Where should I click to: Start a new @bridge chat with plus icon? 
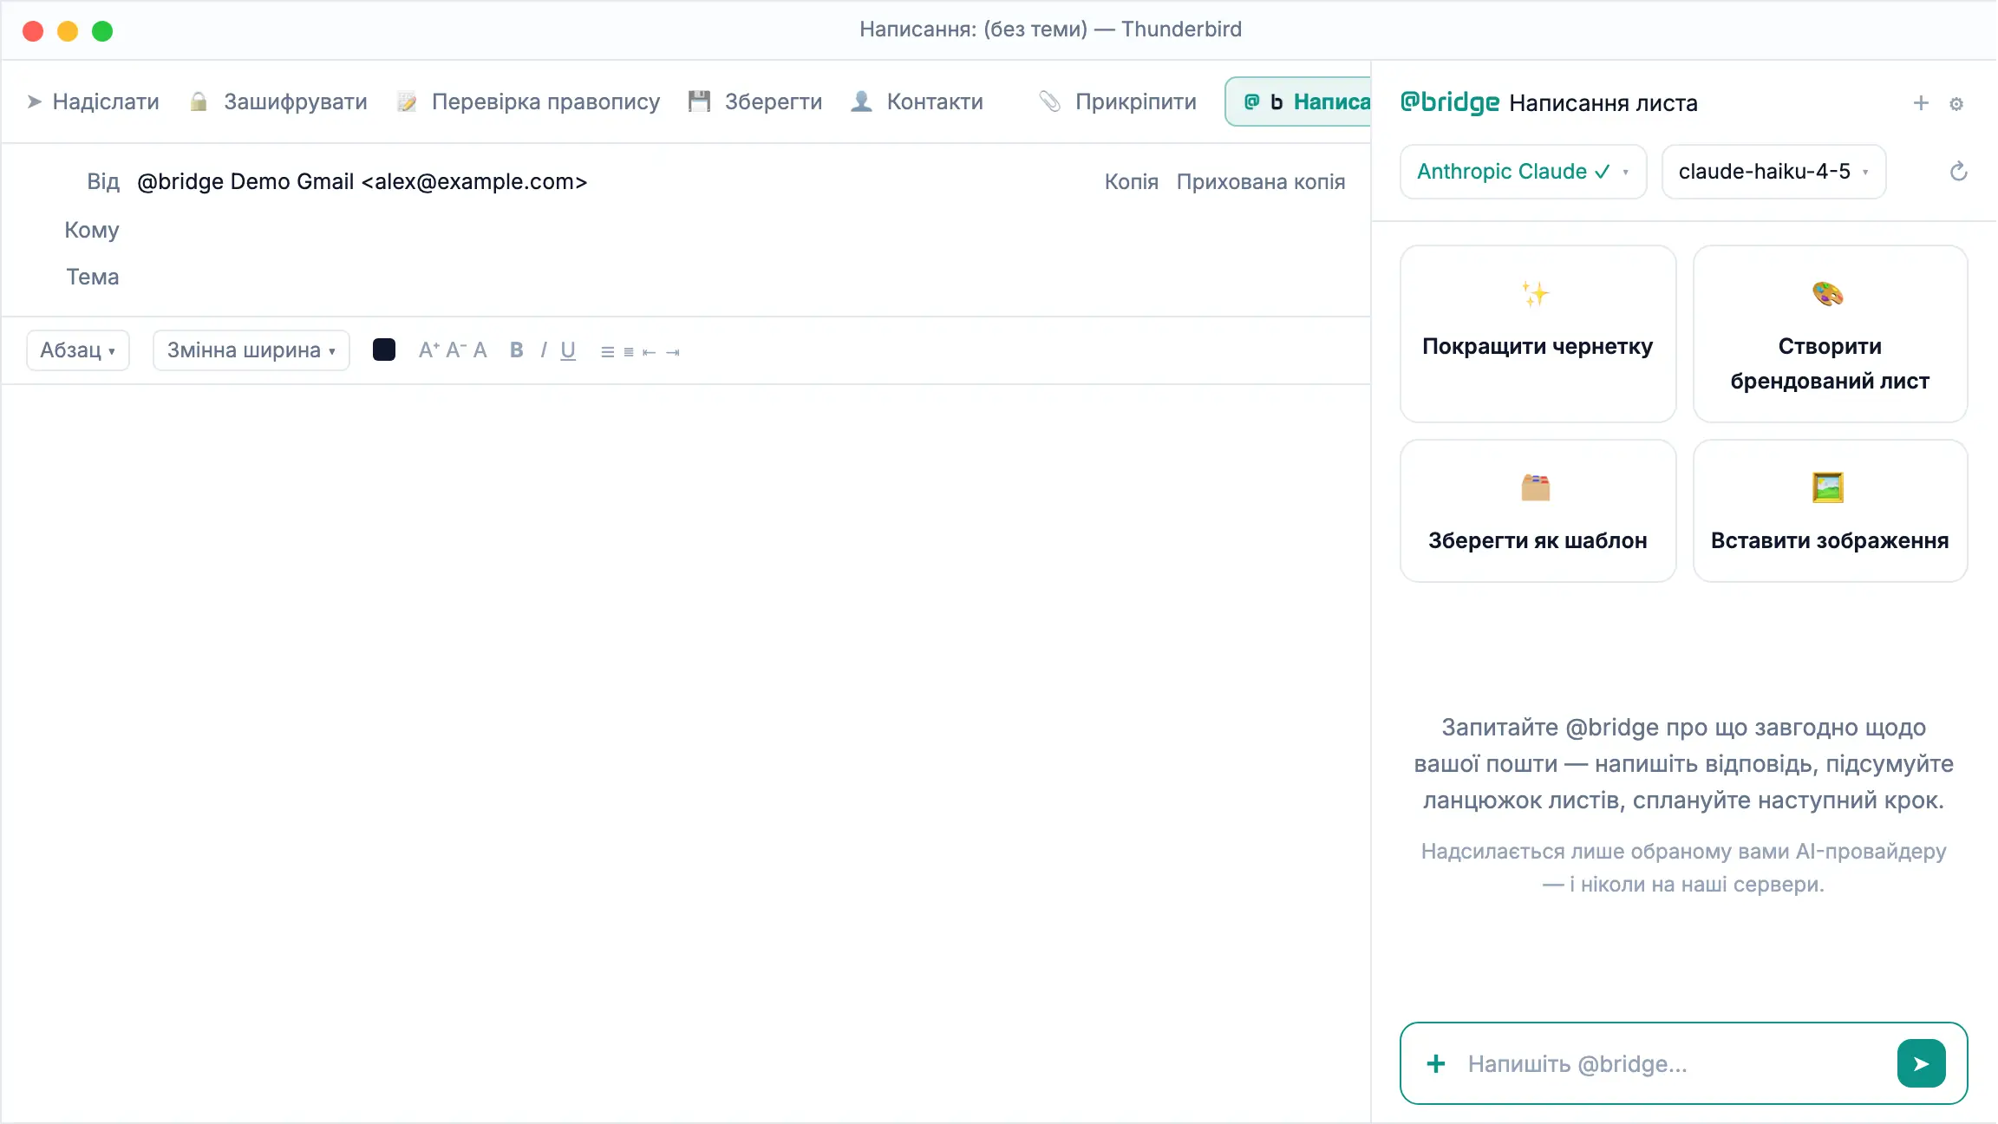click(1921, 103)
